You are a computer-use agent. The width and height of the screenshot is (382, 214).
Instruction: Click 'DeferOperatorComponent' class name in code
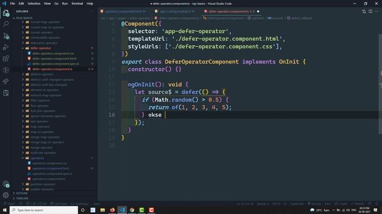[202, 62]
